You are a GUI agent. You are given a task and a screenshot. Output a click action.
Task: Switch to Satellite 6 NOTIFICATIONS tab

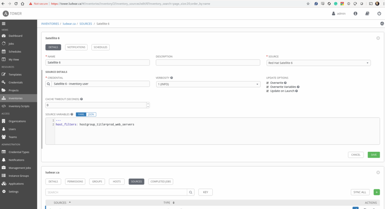click(x=76, y=47)
